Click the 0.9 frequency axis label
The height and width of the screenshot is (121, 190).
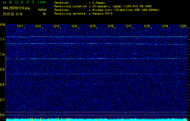[2, 70]
